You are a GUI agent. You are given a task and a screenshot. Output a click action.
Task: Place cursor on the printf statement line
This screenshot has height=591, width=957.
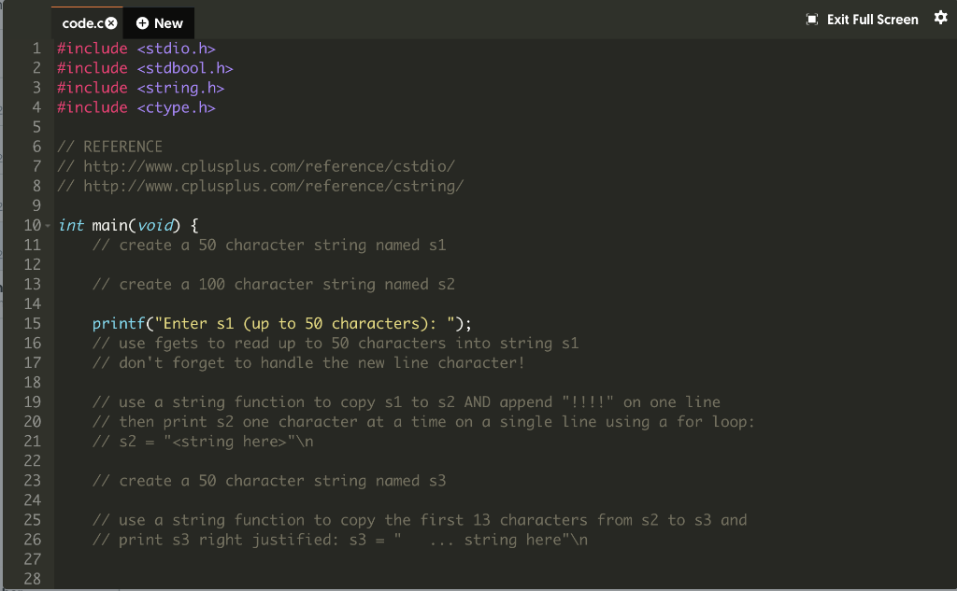point(280,323)
